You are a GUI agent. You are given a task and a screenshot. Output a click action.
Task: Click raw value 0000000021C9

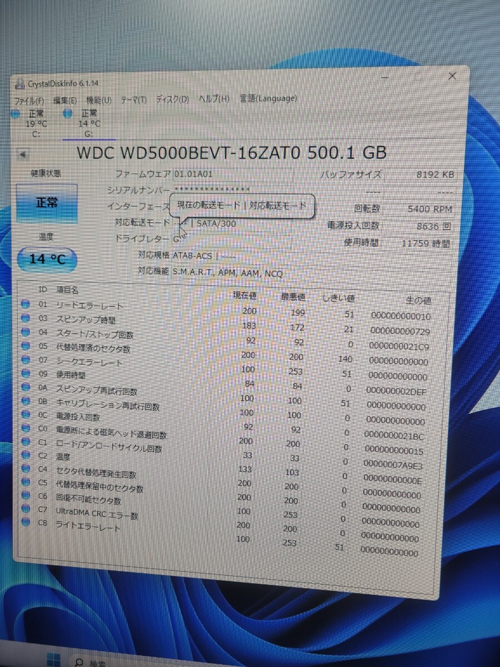[x=399, y=346]
